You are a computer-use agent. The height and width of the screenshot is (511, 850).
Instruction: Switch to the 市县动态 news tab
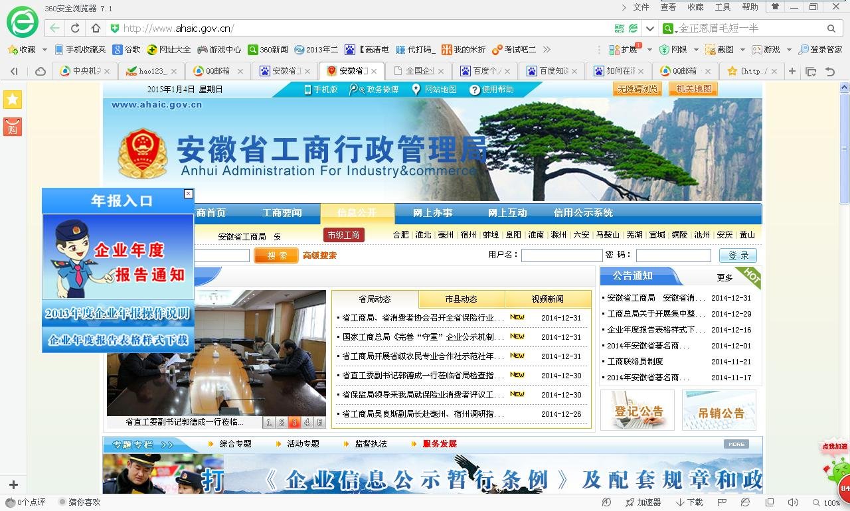pos(461,299)
